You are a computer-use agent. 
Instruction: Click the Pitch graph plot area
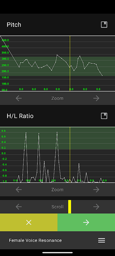pyautogui.click(x=57, y=63)
